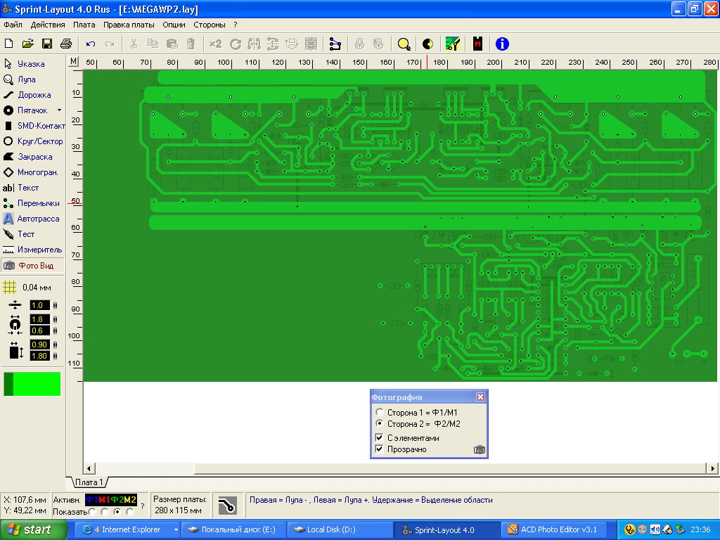Click the yellow magnifier zoom icon
This screenshot has height=540, width=720.
404,44
